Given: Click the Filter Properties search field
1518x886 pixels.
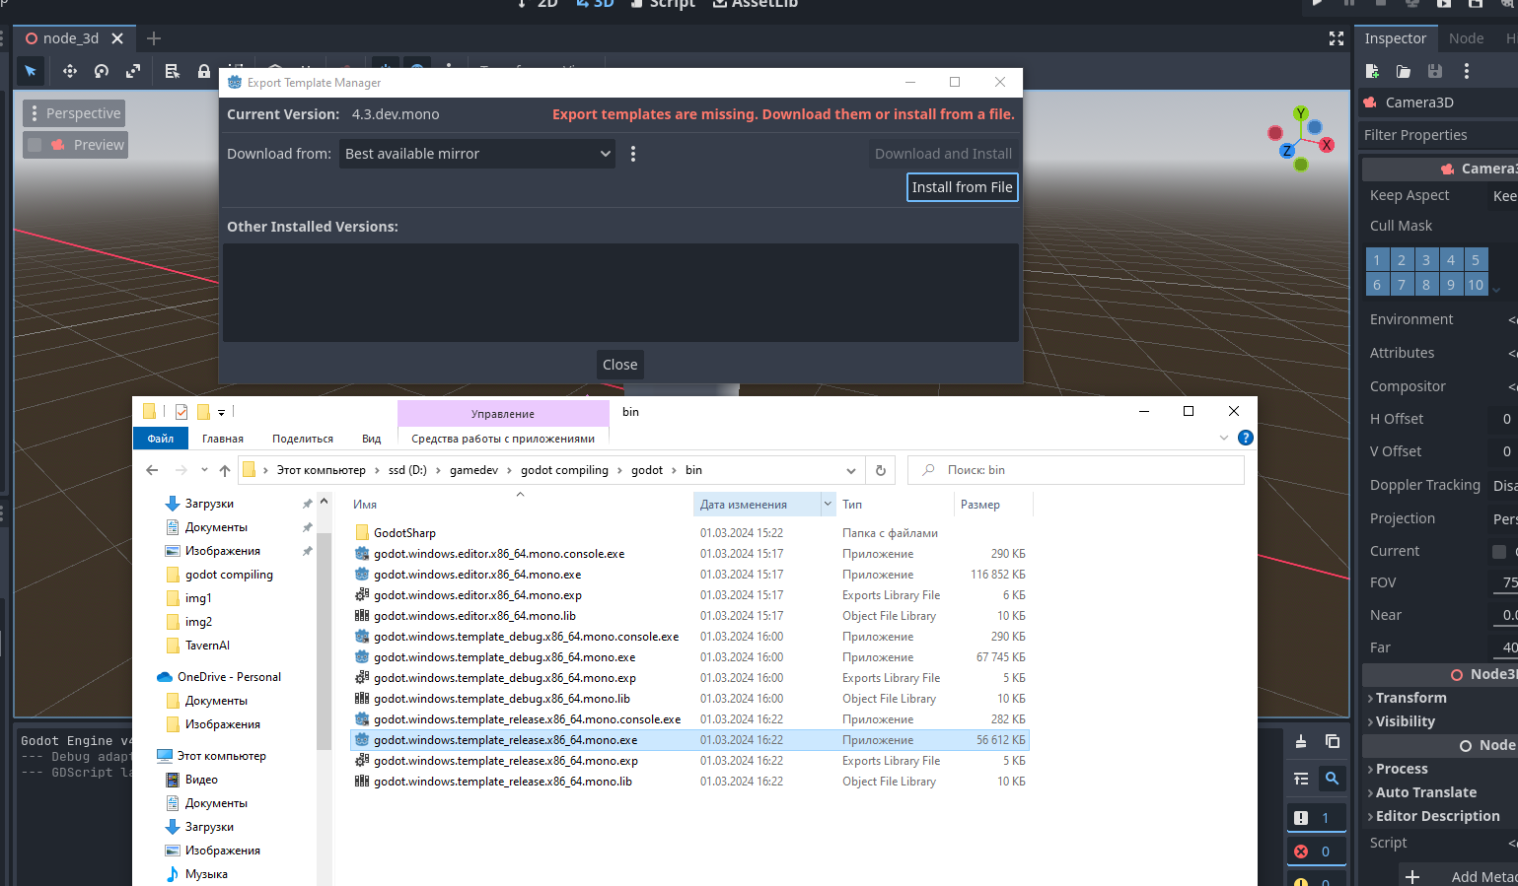Looking at the screenshot, I should coord(1438,135).
